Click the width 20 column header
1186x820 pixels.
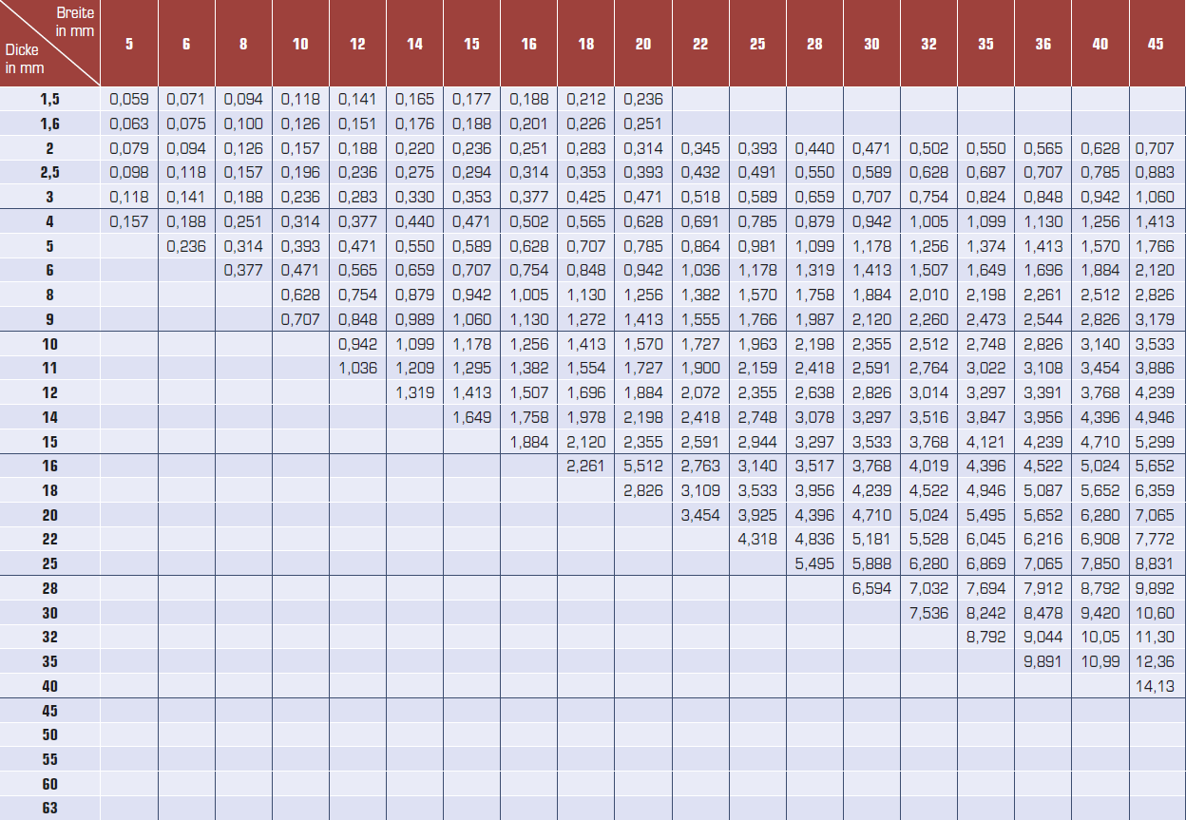point(643,44)
